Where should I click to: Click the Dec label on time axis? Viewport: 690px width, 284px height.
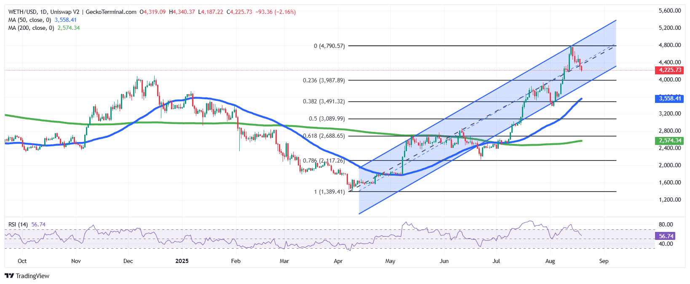pos(128,261)
